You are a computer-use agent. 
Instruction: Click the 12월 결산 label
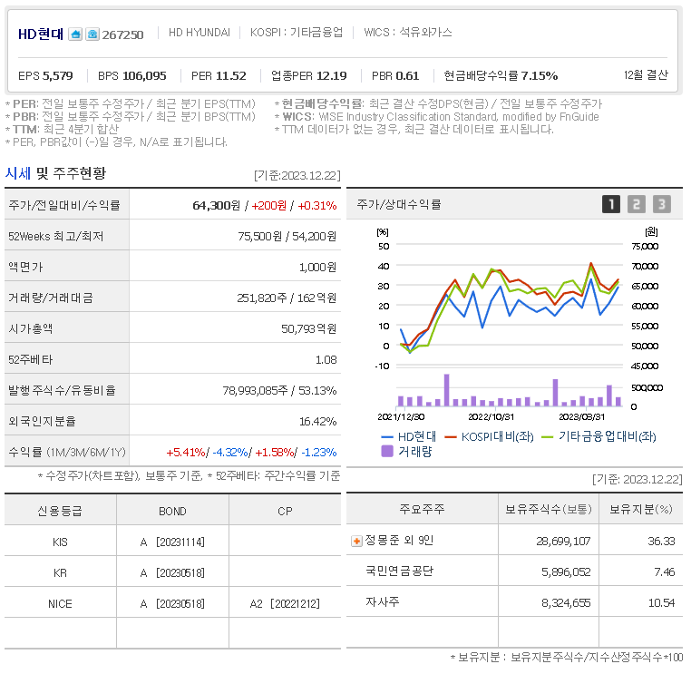tap(646, 75)
